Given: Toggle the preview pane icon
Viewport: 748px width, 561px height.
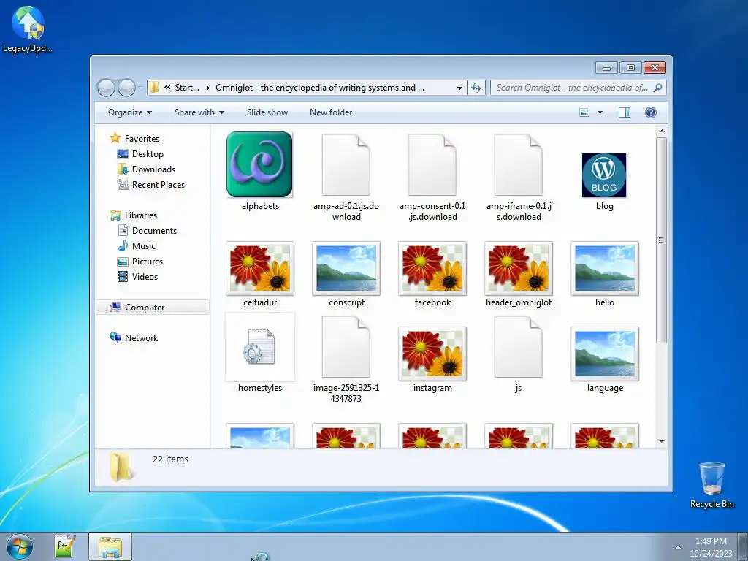Looking at the screenshot, I should click(x=625, y=112).
